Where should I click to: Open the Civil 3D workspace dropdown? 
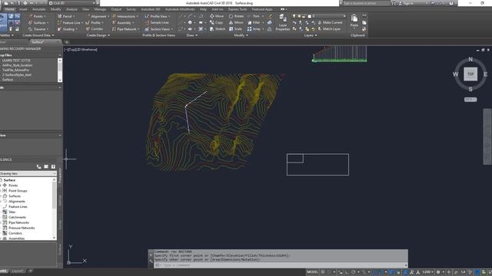coord(72,3)
